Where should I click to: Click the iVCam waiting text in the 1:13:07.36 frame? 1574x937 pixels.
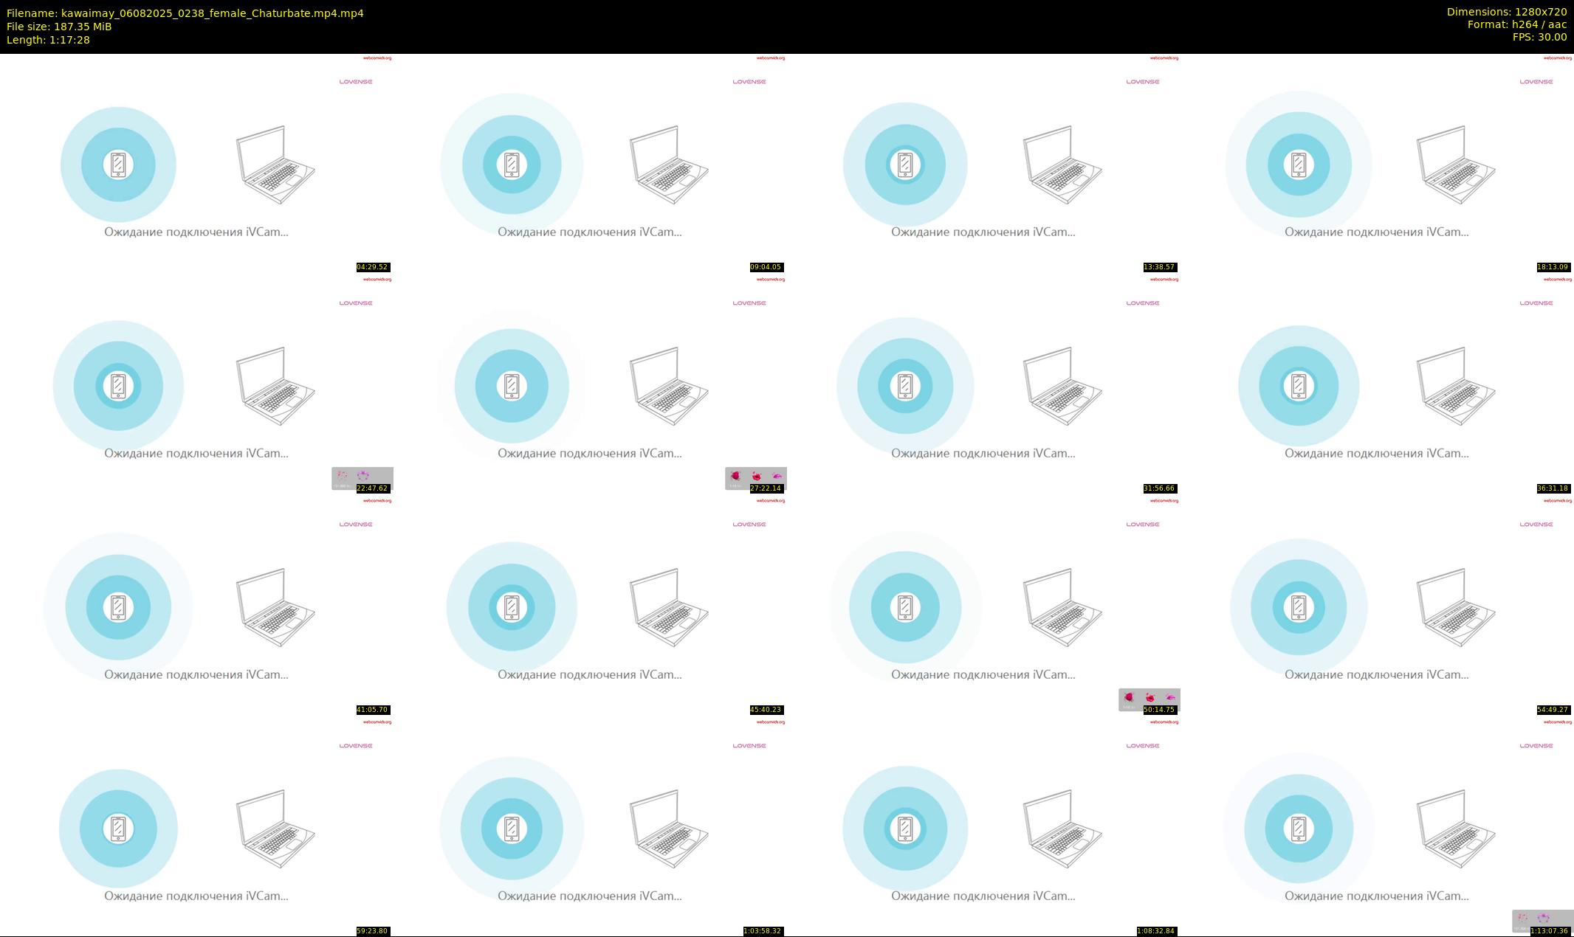pyautogui.click(x=1377, y=896)
